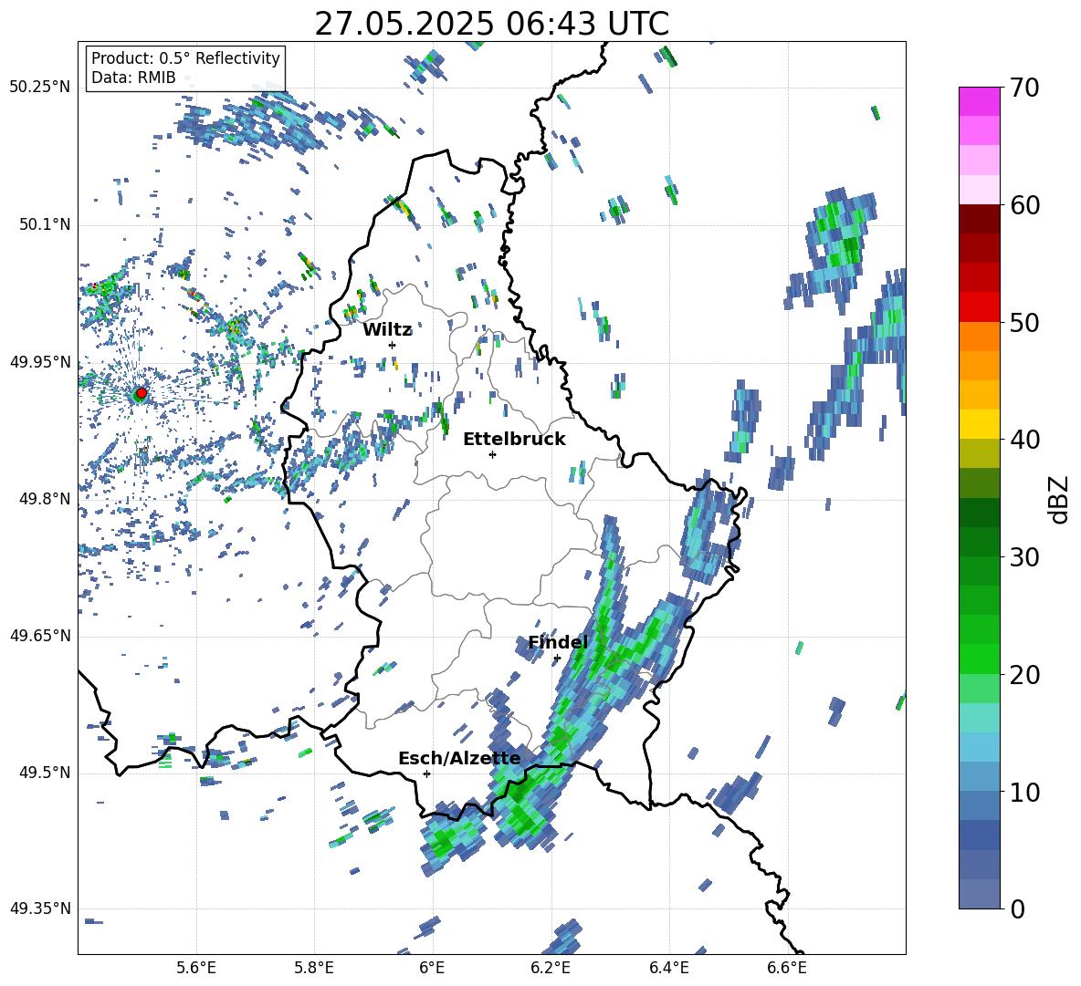1081x986 pixels.
Task: Click the 49.95°N latitude label
Action: coord(40,361)
